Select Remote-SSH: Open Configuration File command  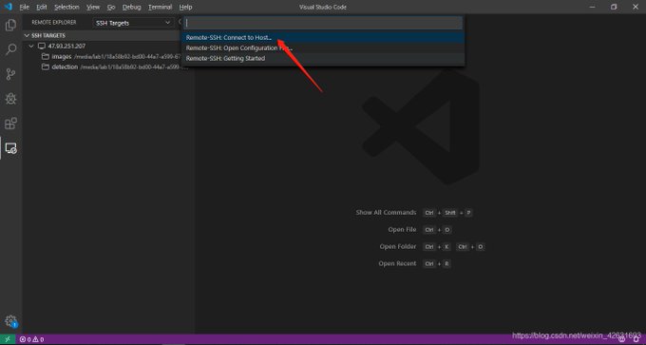point(323,48)
